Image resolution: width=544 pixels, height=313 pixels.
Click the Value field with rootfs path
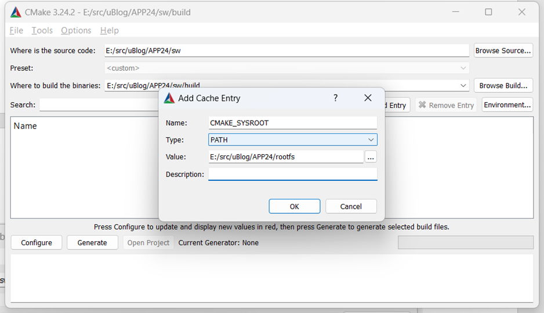[286, 156]
